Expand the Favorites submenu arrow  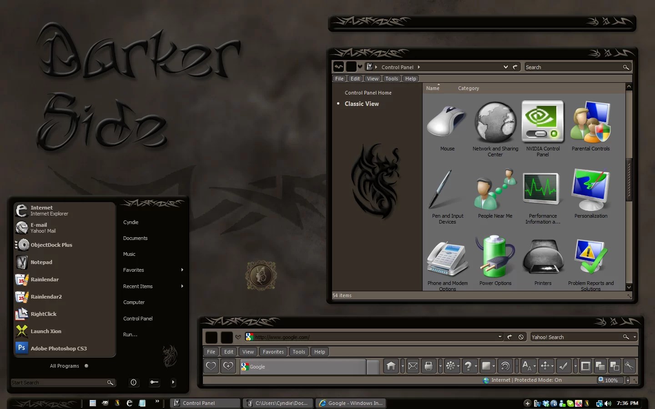[182, 270]
